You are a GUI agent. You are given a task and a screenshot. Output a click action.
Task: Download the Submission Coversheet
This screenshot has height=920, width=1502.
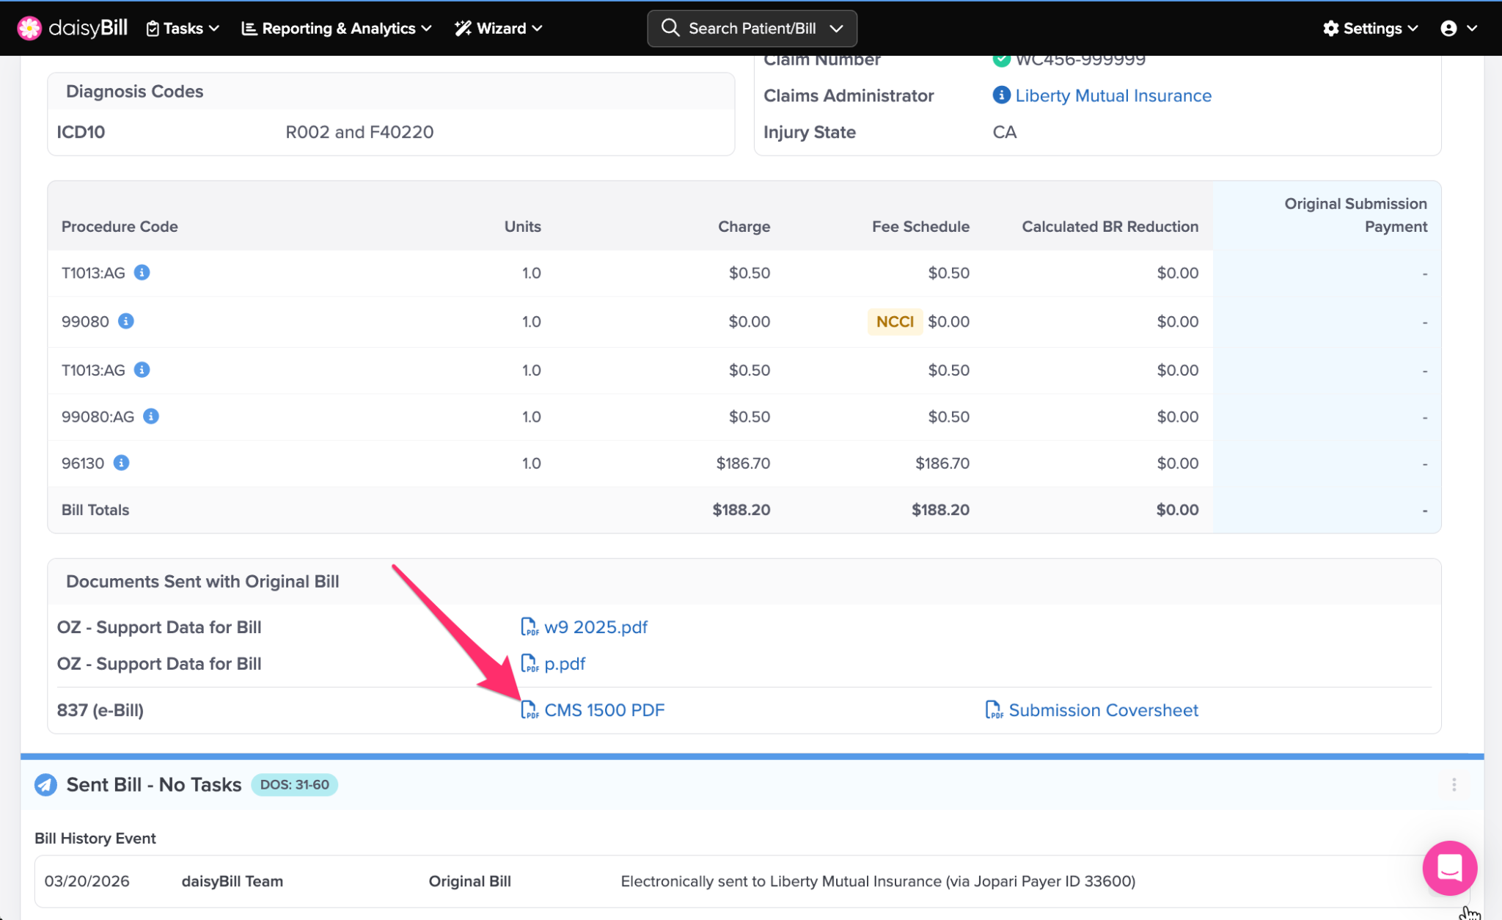1102,710
